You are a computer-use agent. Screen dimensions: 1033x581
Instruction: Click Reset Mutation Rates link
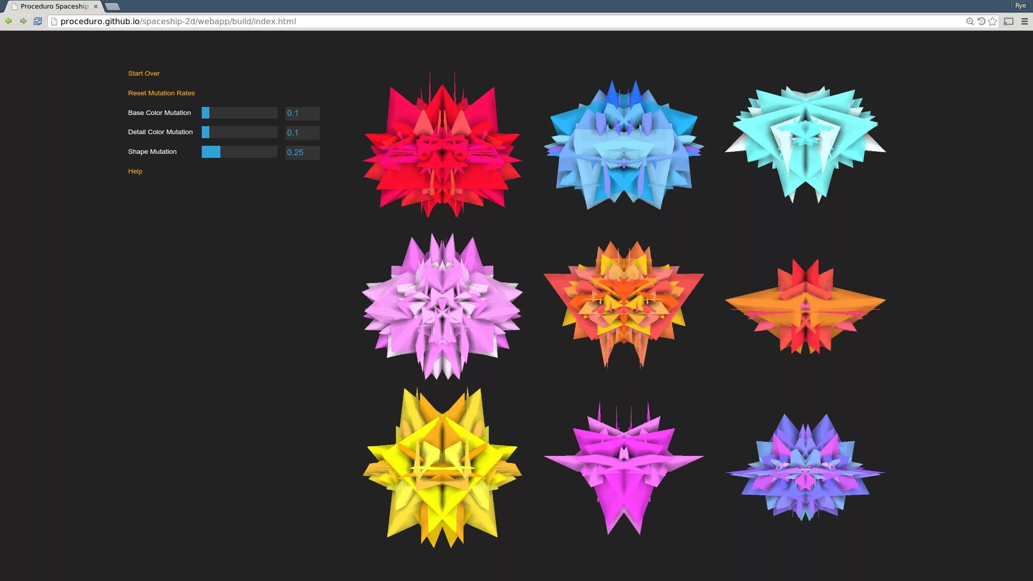pos(161,93)
